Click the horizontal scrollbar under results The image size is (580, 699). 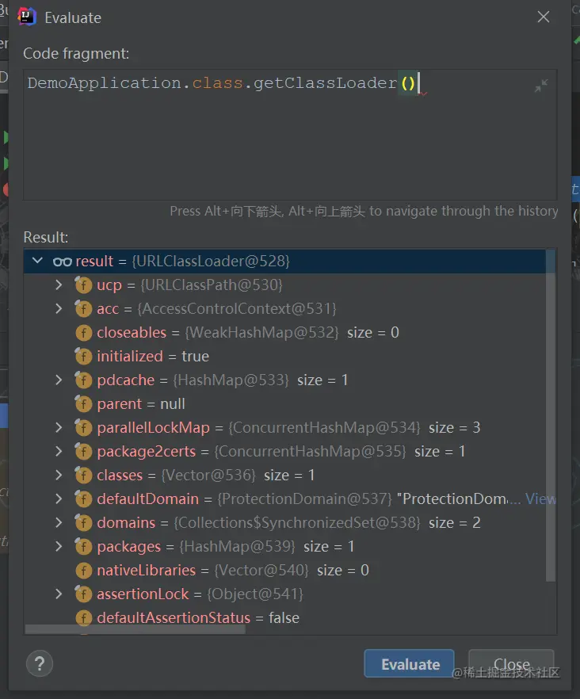135,629
